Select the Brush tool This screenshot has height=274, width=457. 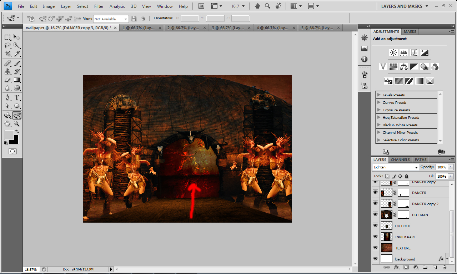(17, 63)
